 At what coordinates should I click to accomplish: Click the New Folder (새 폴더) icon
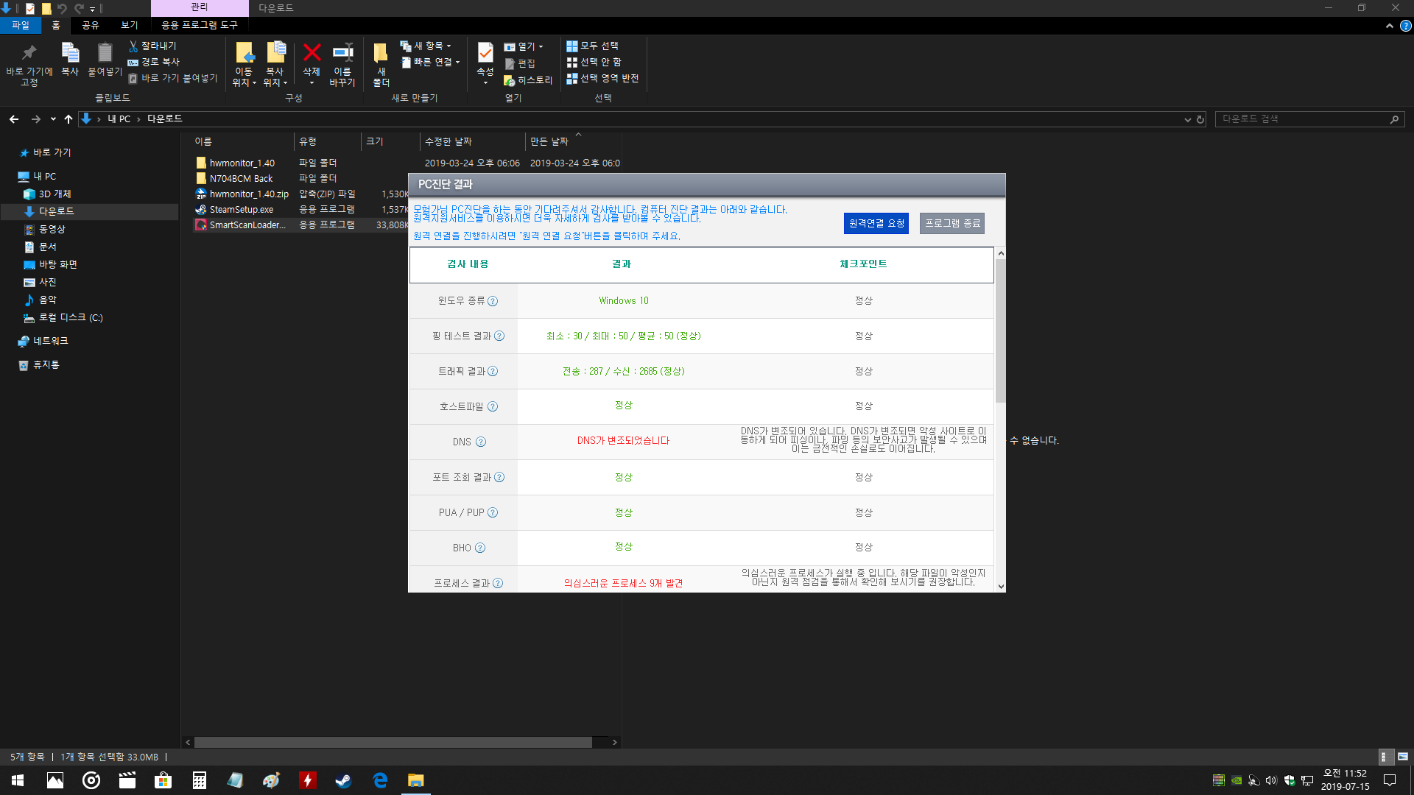coord(381,53)
